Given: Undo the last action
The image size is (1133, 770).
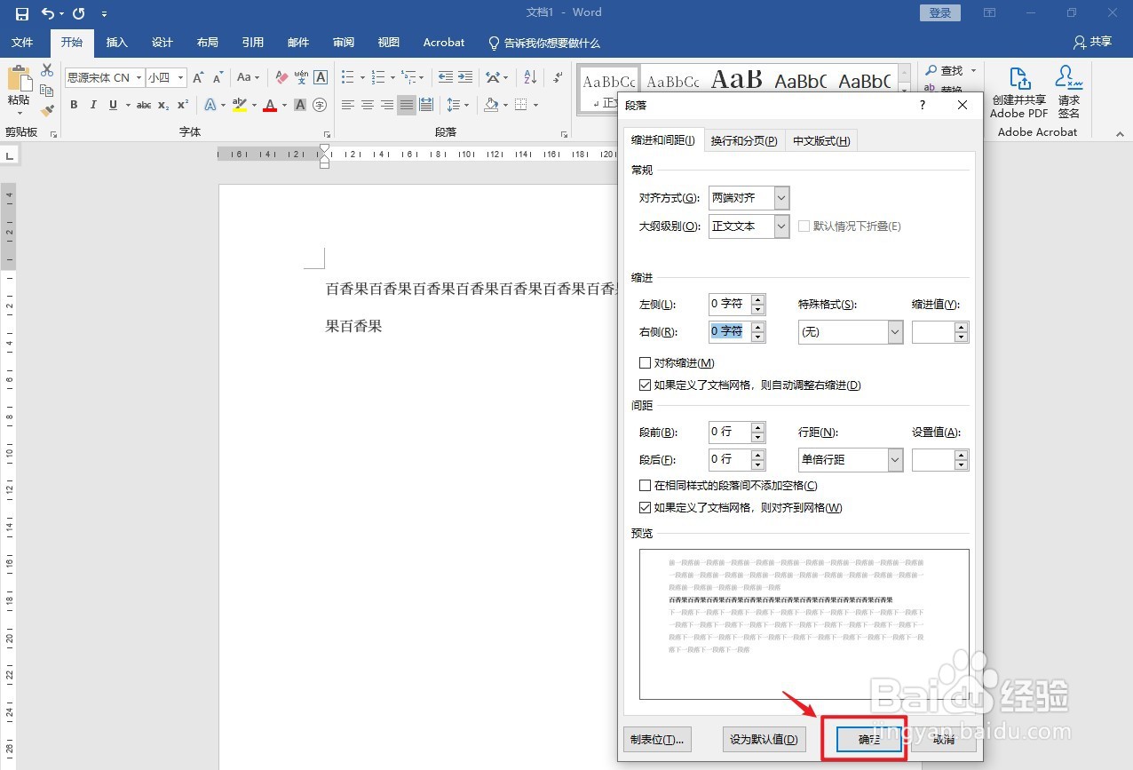Looking at the screenshot, I should coord(48,13).
